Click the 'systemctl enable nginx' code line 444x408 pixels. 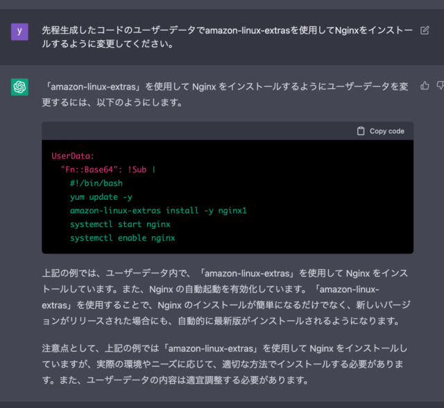point(123,238)
